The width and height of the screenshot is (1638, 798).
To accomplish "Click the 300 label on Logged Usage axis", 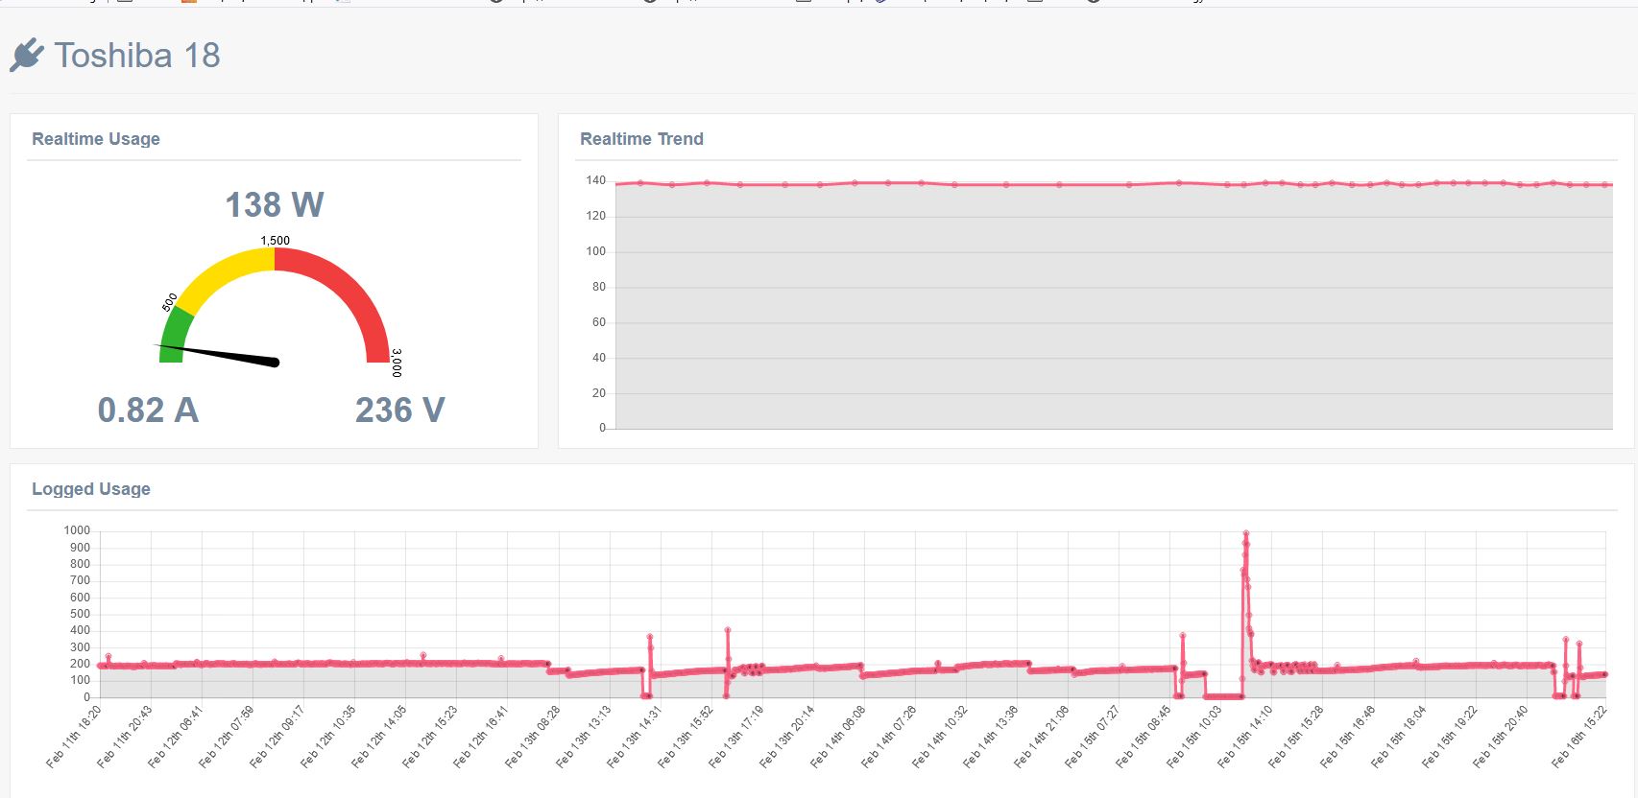I will tap(80, 647).
